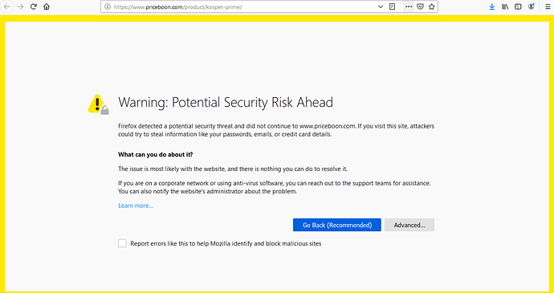This screenshot has height=293, width=554.
Task: Open the Learn more... link
Action: tap(136, 206)
